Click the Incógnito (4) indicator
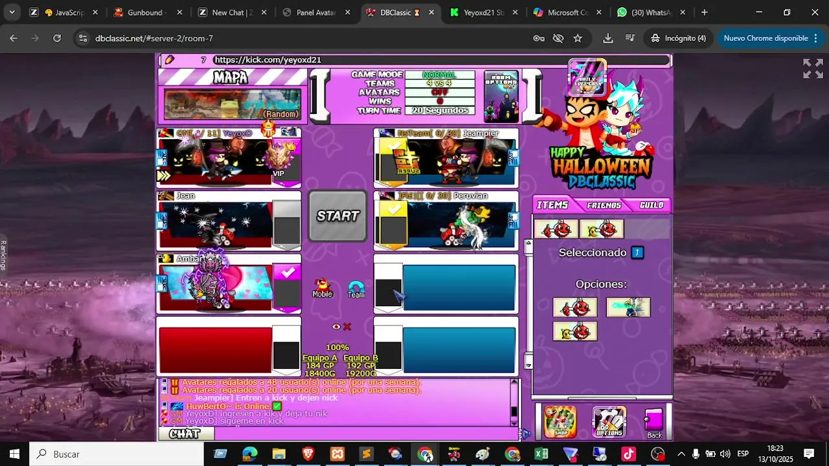Viewport: 829px width, 466px height. pos(678,38)
